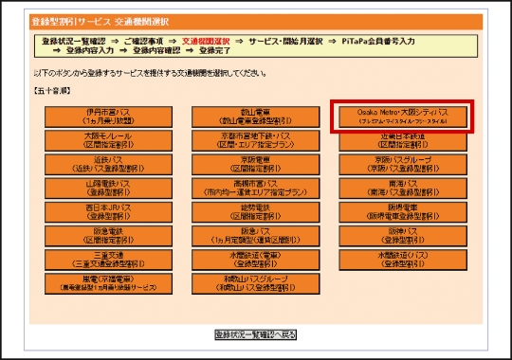Pick the 能勢電鉄 button
The width and height of the screenshot is (512, 360).
(x=256, y=212)
